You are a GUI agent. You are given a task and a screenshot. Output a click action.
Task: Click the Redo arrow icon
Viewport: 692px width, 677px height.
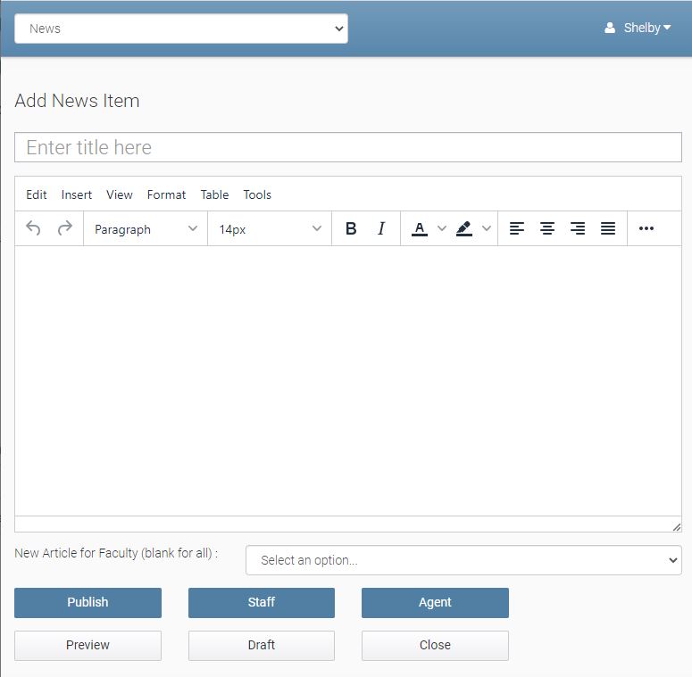click(x=64, y=228)
